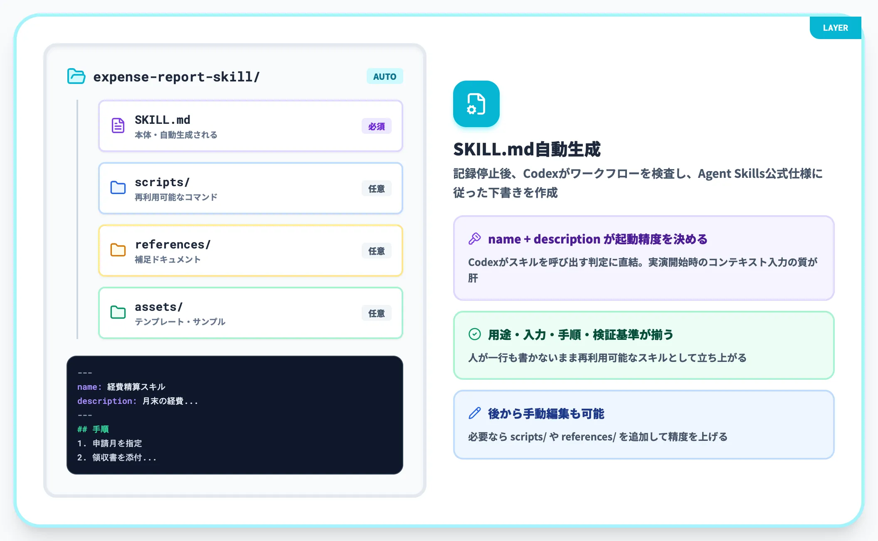Click the heading SKILL.md自動生成
Image resolution: width=878 pixels, height=541 pixels.
click(527, 150)
